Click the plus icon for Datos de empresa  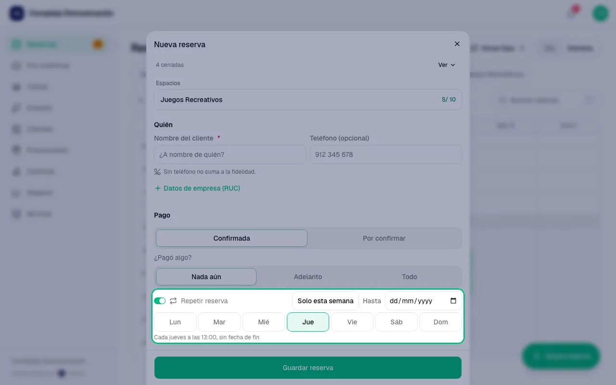(x=157, y=188)
